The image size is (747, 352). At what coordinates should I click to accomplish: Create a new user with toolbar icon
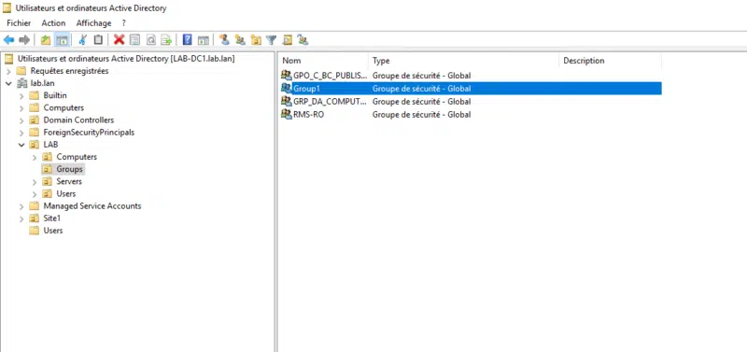click(x=224, y=40)
